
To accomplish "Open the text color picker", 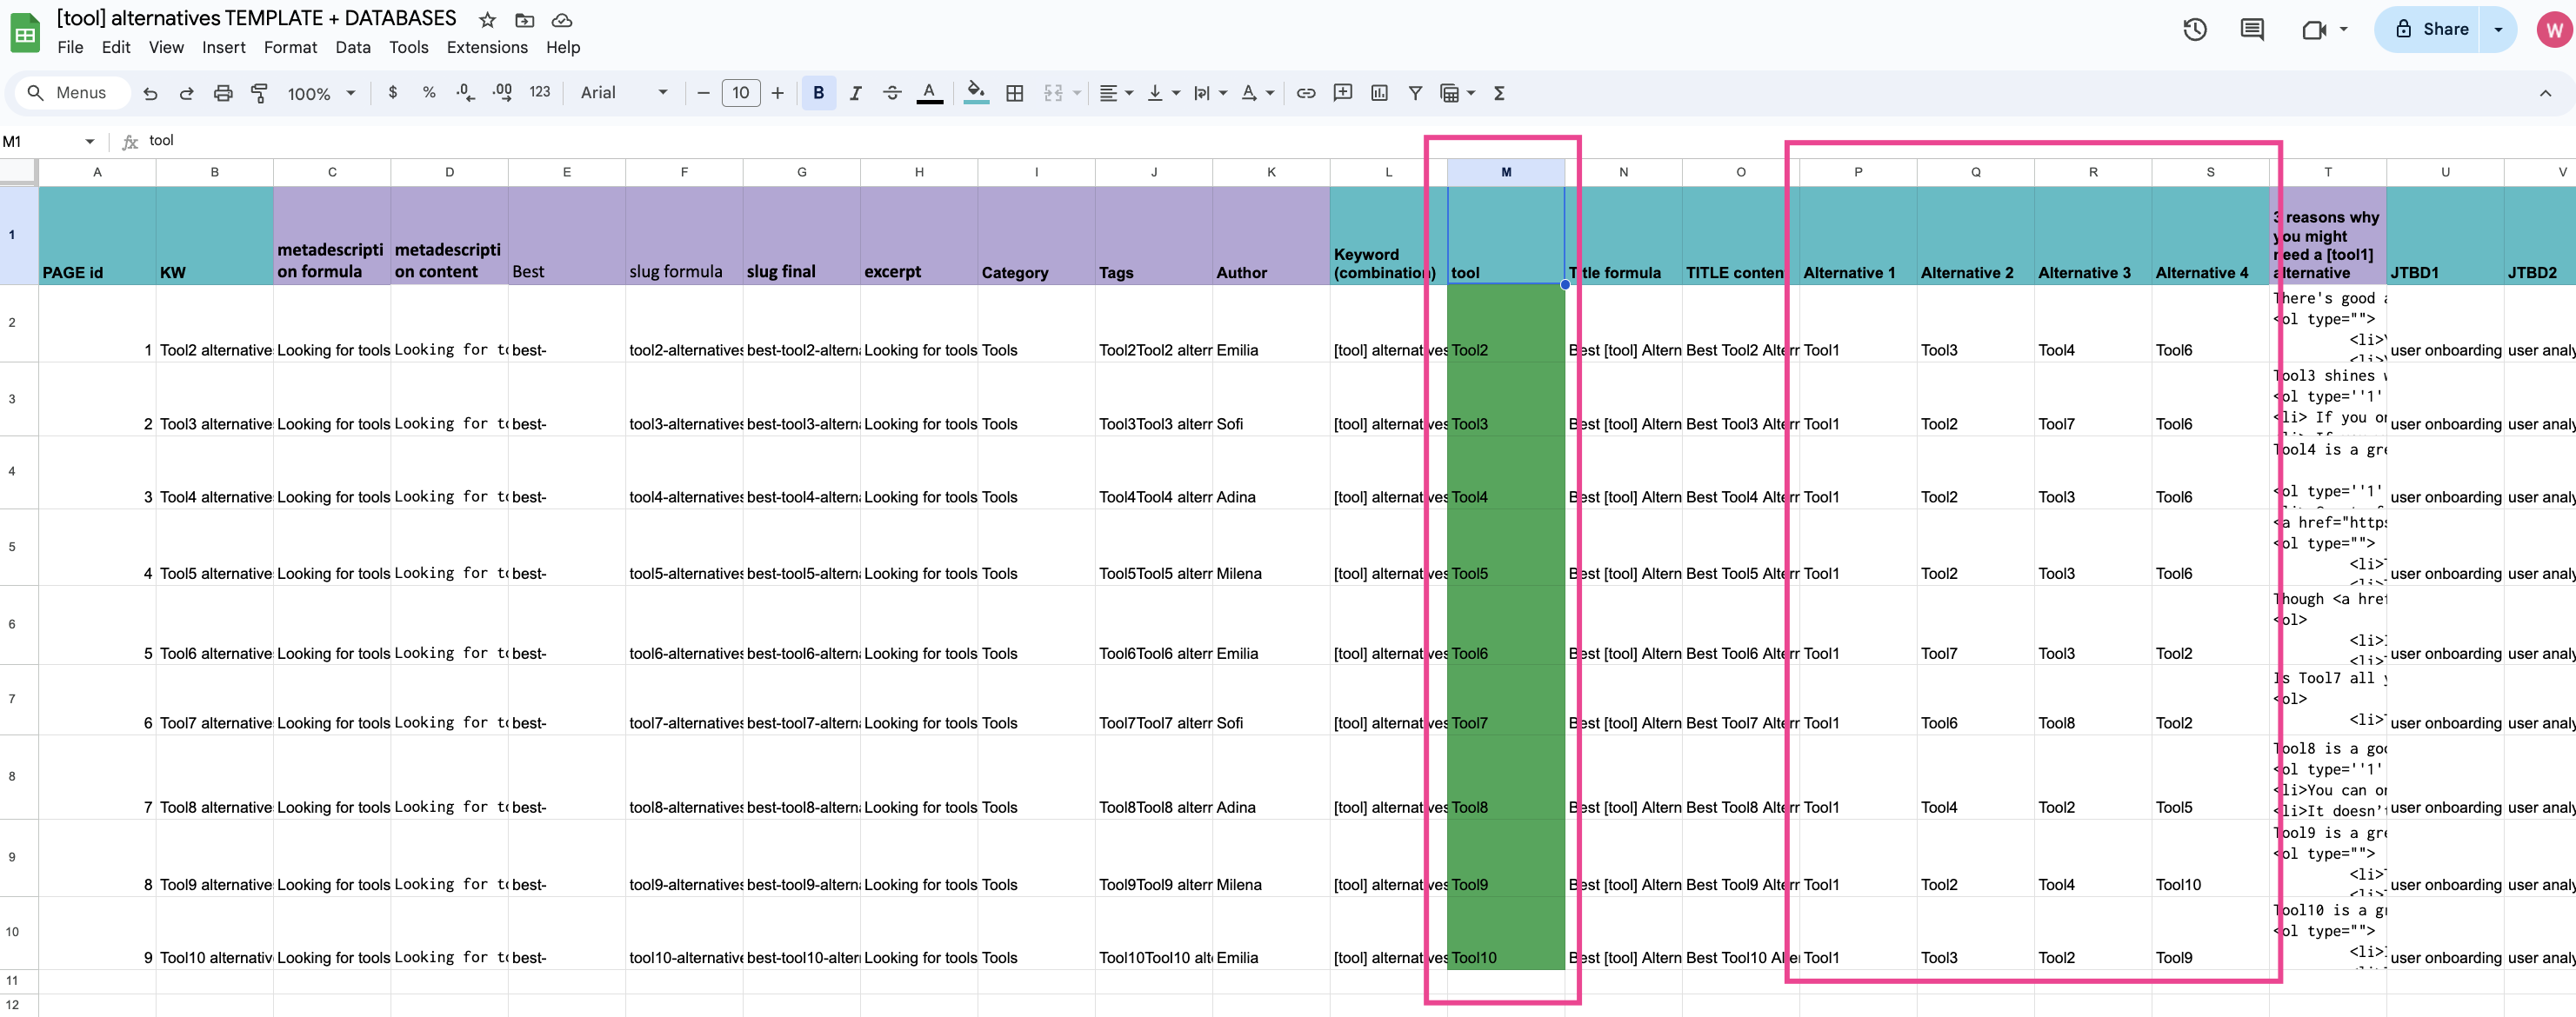I will click(x=929, y=93).
